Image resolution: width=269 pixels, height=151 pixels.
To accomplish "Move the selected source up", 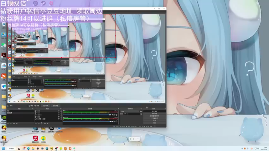I will tap(45, 123).
